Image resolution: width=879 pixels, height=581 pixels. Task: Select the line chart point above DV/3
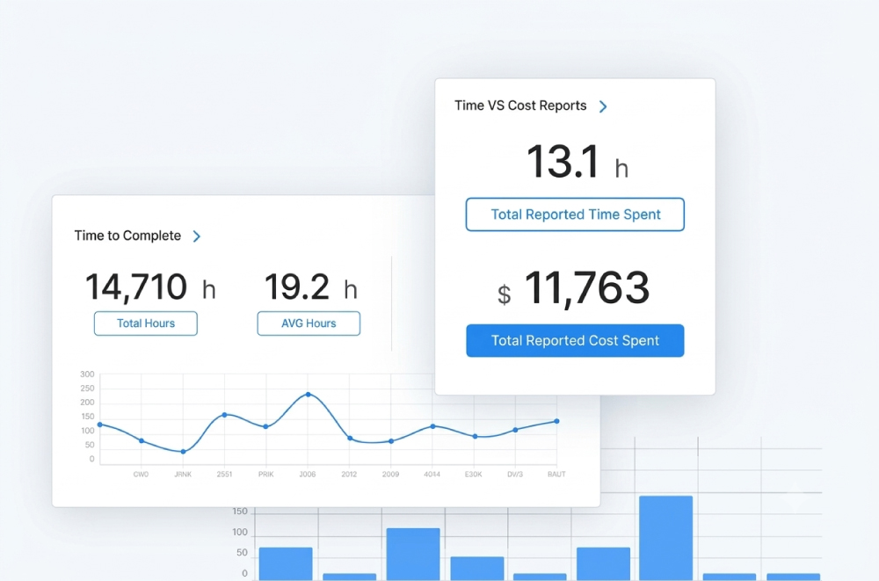[x=516, y=430]
